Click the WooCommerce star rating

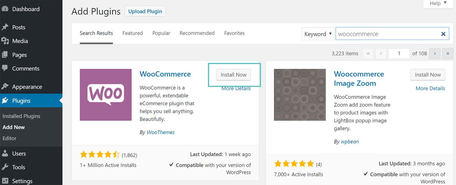99,155
